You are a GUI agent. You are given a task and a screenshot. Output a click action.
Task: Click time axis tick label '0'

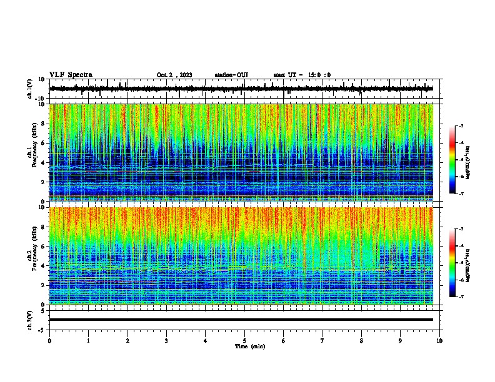coord(49,341)
